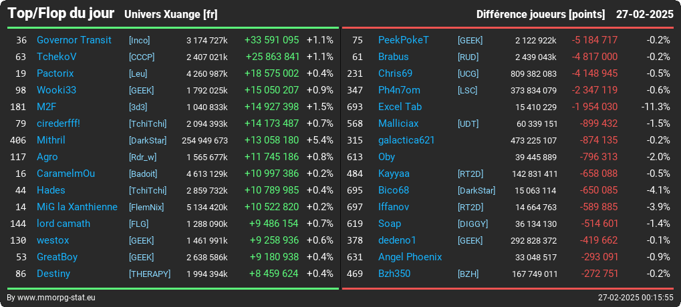Click the header date 27-02-2025
This screenshot has height=307, width=681.
[x=644, y=14]
